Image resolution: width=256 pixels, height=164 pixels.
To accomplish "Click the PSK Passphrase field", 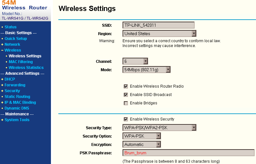I will 188,153.
